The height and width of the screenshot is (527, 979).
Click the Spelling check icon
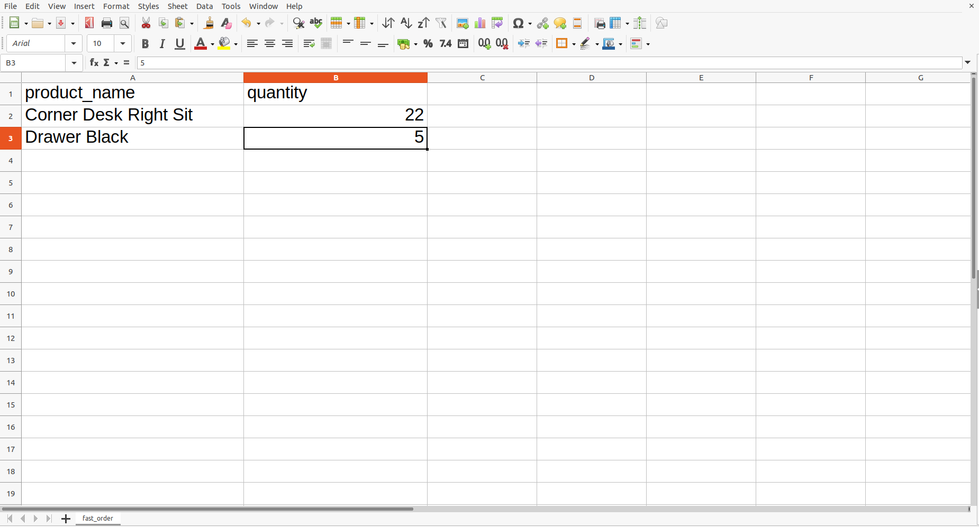click(316, 23)
